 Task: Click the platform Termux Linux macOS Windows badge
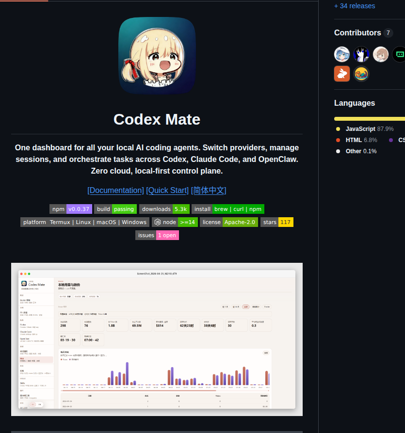tap(85, 222)
